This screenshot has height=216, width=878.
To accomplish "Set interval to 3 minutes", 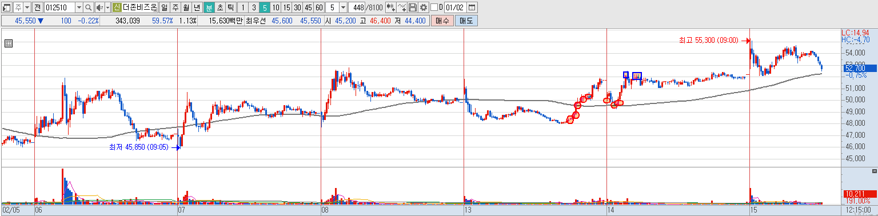I will coord(253,7).
